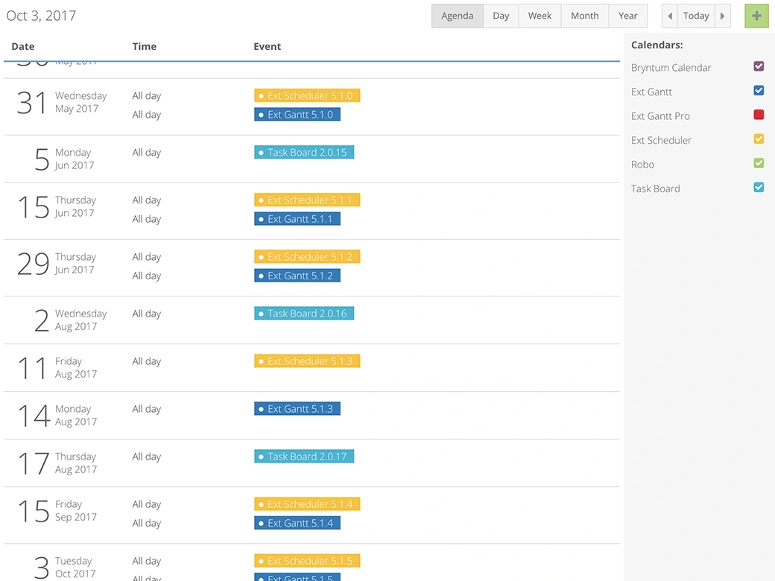Screen dimensions: 775x581
Task: Select the Monday Aug 14 2017 date
Action: (x=57, y=416)
